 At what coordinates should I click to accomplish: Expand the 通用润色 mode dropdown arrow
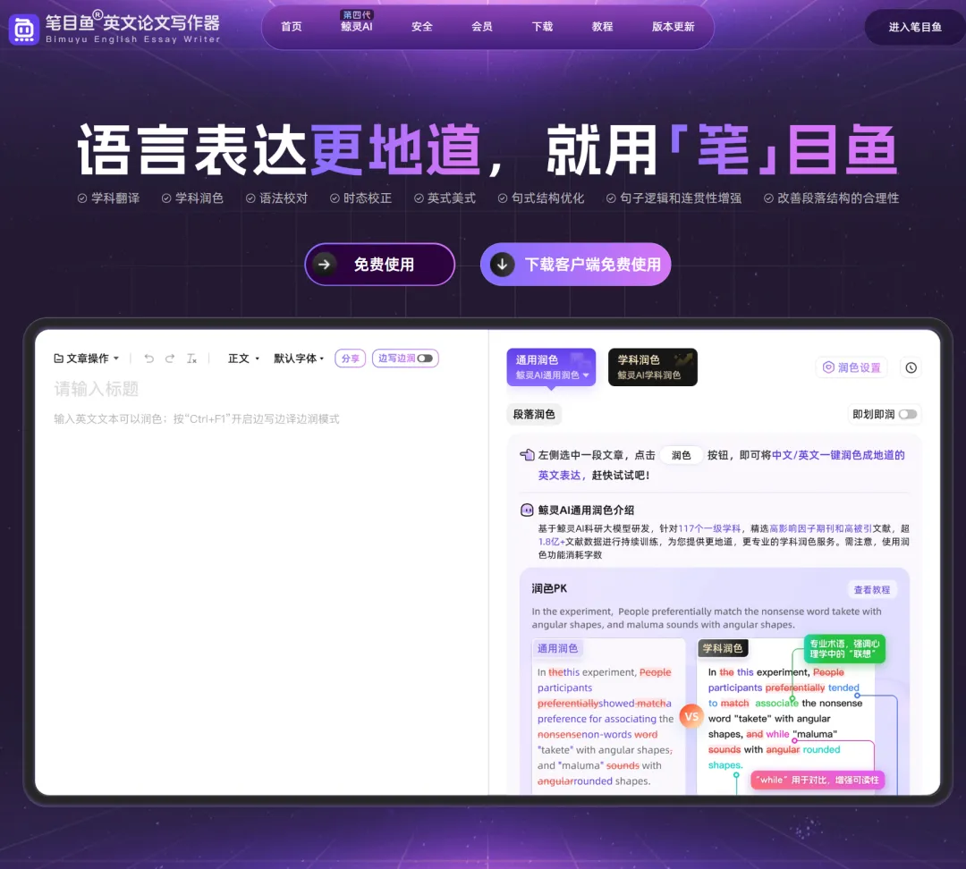[586, 375]
